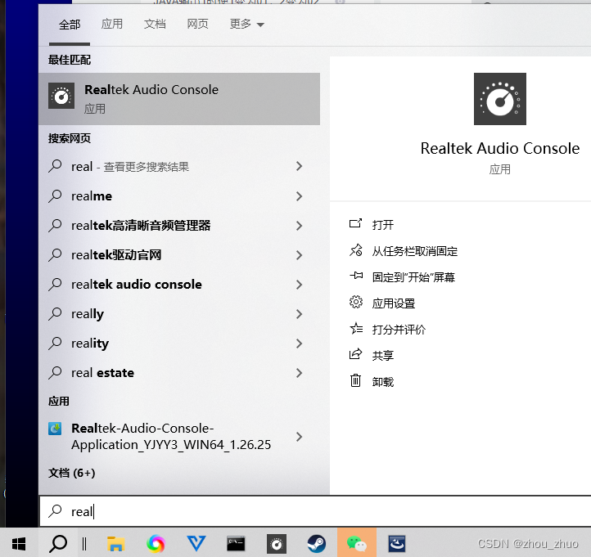
Task: Select 'realtek audio console' web suggestion
Action: [x=137, y=285]
